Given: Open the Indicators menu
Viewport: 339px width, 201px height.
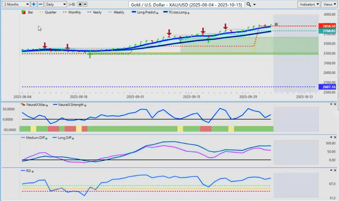Looking at the screenshot, I should (x=309, y=4).
